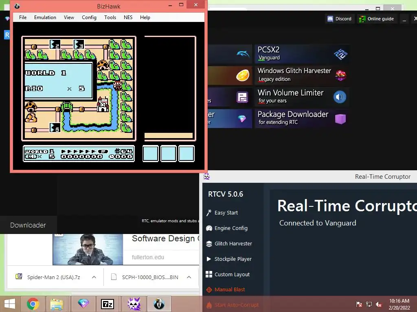Click the diamond icon on the launcher tile
The width and height of the screenshot is (417, 312).
[x=242, y=119]
